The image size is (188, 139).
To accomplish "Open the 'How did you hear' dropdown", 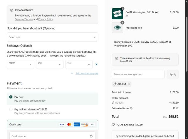I will (x=52, y=37).
